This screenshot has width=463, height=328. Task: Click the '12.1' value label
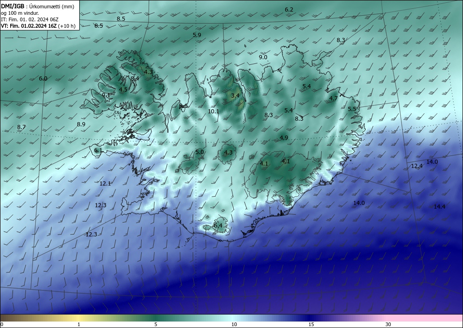point(105,184)
